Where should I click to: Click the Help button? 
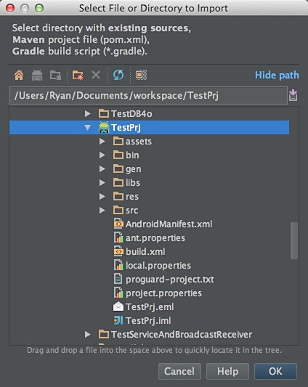pos(227,371)
